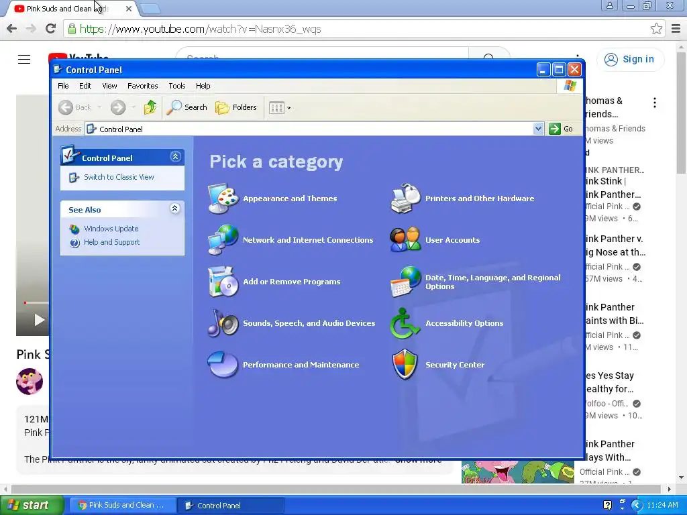Open the Favorites menu
This screenshot has width=687, height=515.
(x=142, y=86)
